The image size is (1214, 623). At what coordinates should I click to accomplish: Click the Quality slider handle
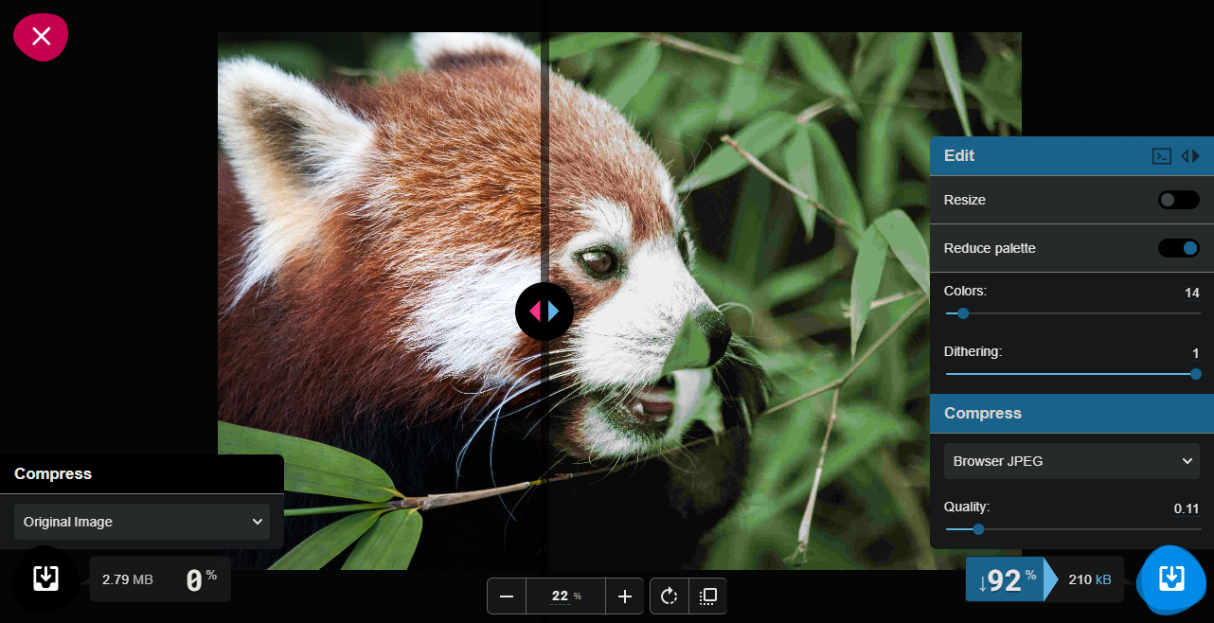[978, 529]
